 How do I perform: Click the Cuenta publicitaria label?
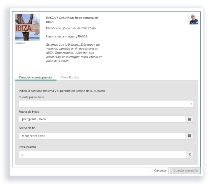[31, 97]
